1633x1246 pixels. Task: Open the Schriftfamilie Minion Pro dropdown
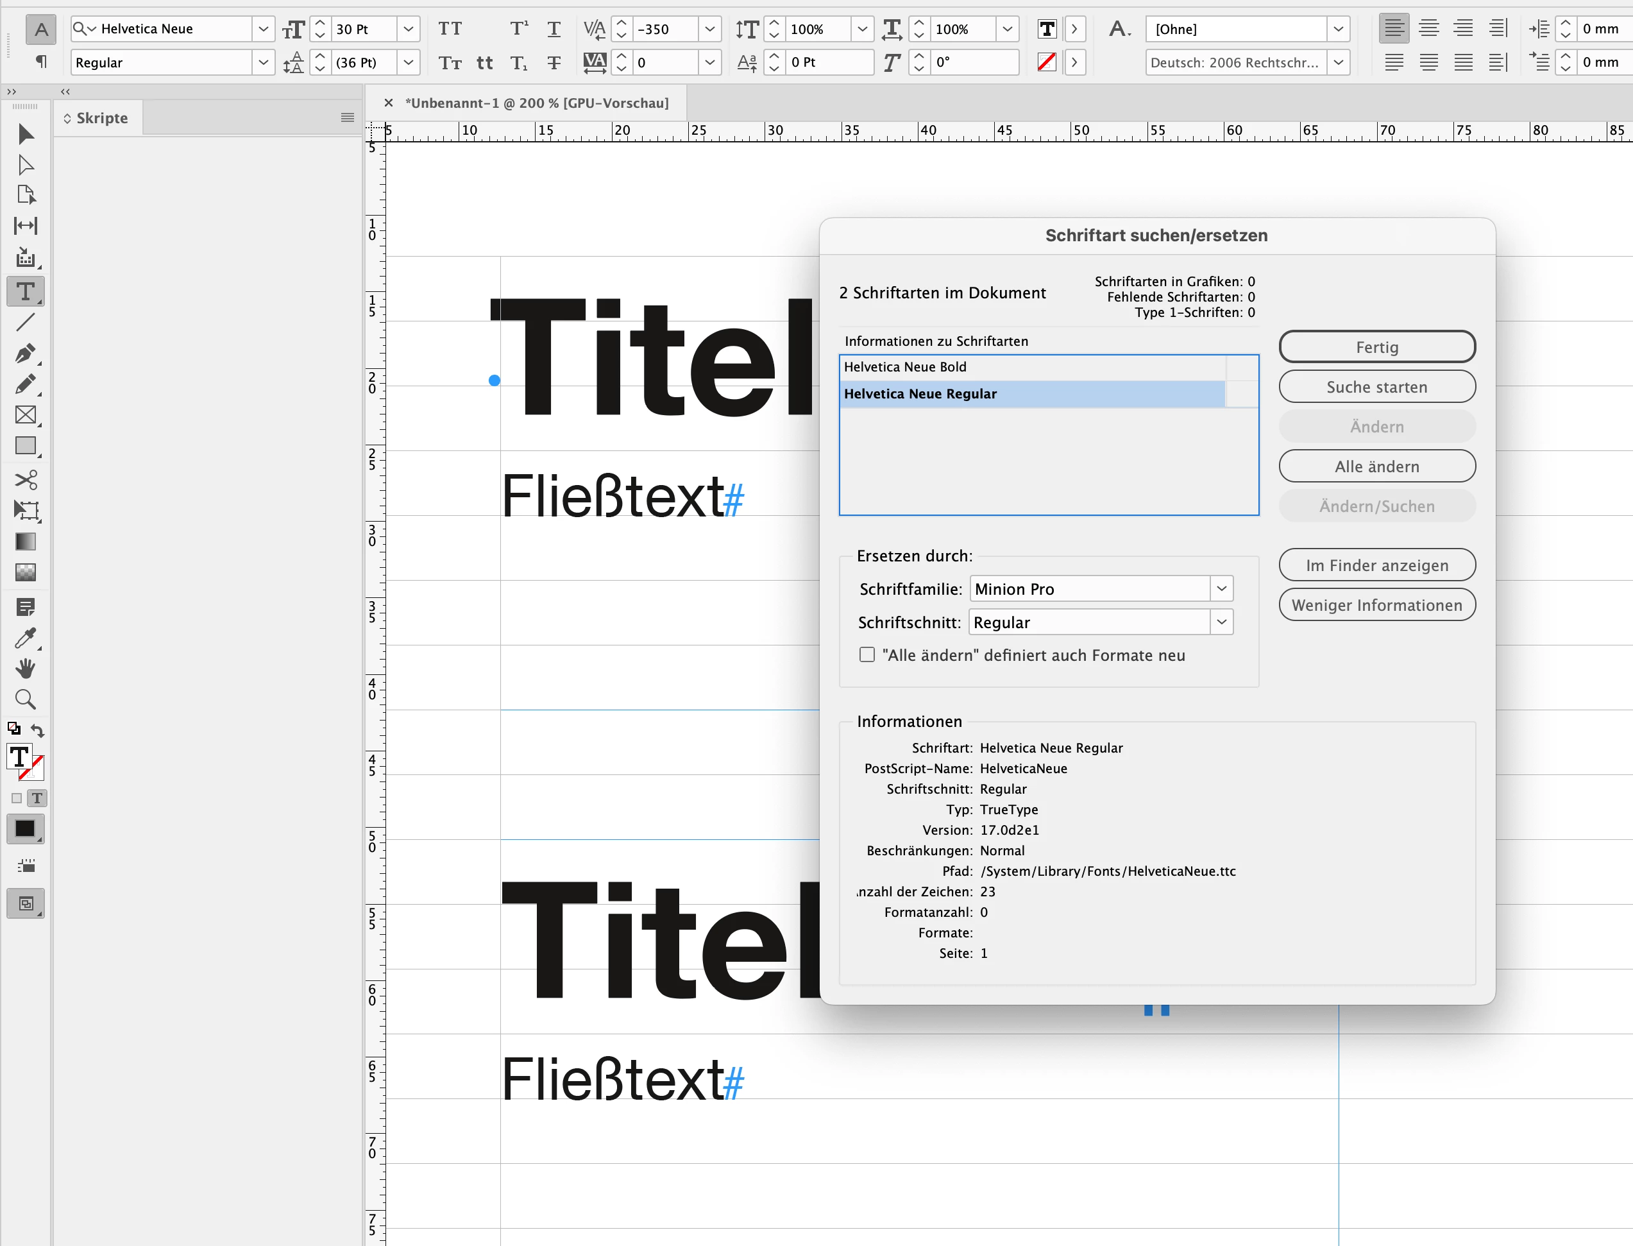[1221, 589]
